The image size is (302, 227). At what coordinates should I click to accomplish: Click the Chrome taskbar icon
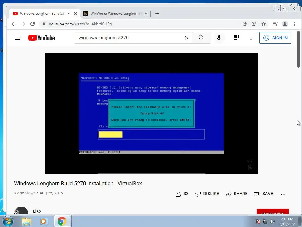coord(62,221)
